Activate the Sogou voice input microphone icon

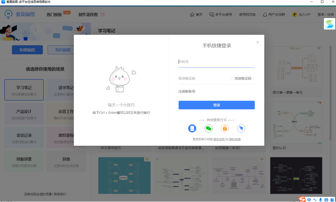tap(320, 199)
